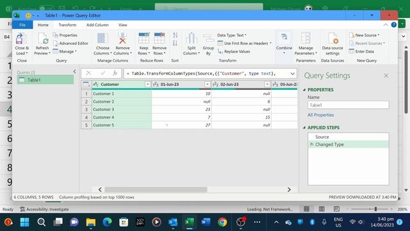The width and height of the screenshot is (410, 231).
Task: Click the Choose Columns icon
Action: pyautogui.click(x=102, y=38)
